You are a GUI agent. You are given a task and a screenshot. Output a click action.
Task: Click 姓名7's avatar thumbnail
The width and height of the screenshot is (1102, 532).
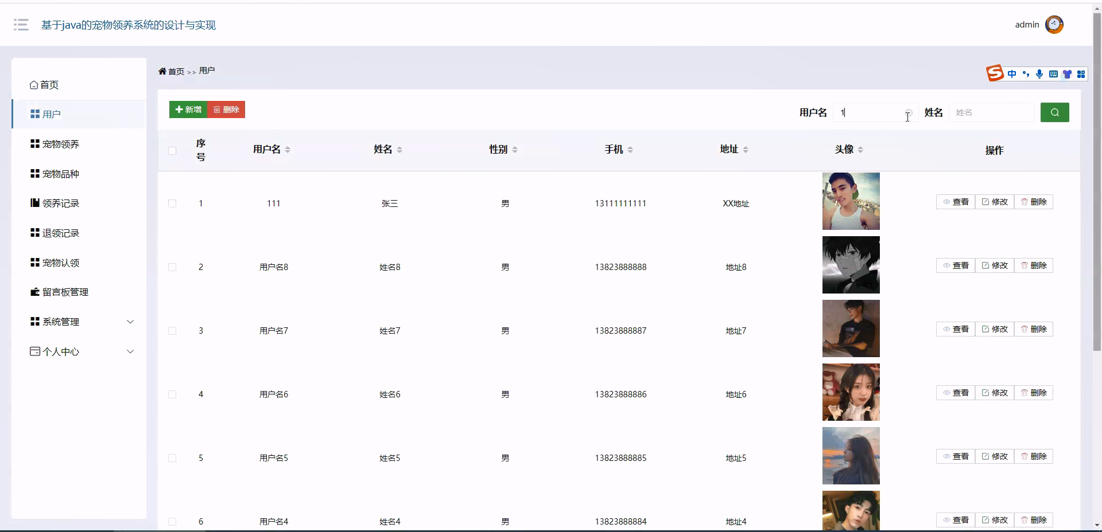click(851, 328)
